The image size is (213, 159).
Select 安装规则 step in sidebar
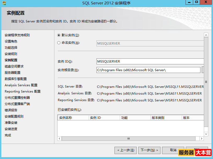point(11,54)
